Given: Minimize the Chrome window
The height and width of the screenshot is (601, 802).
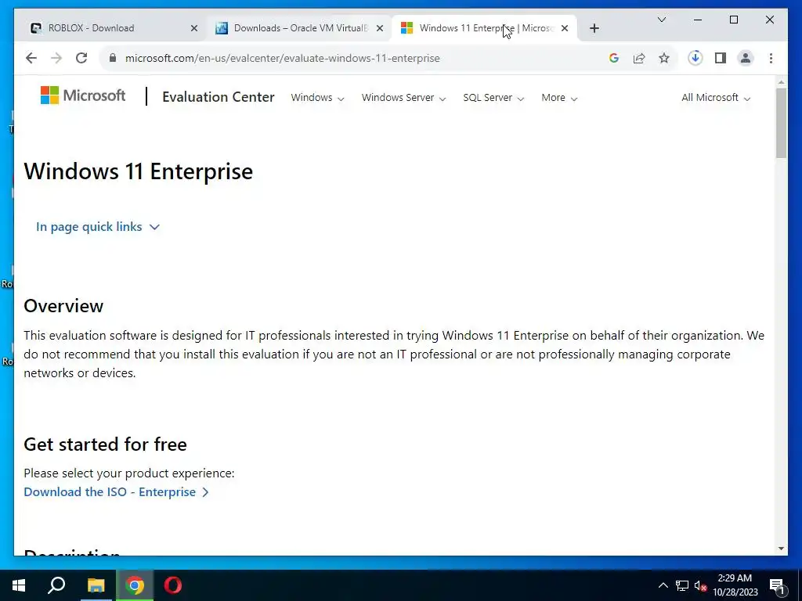Looking at the screenshot, I should click(x=698, y=20).
